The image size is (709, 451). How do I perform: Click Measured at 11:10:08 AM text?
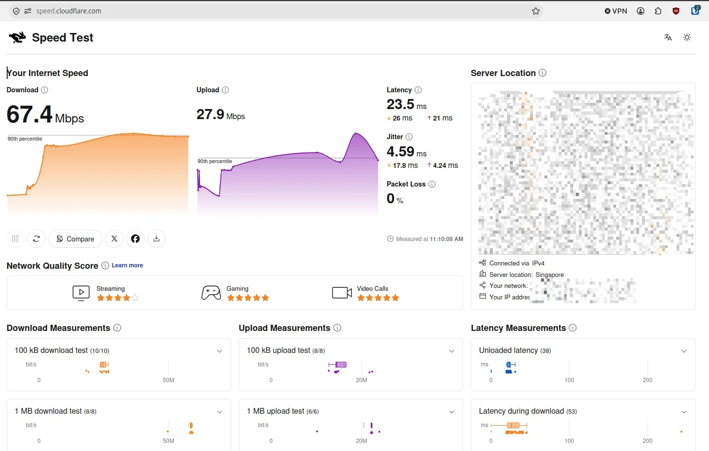pos(430,239)
